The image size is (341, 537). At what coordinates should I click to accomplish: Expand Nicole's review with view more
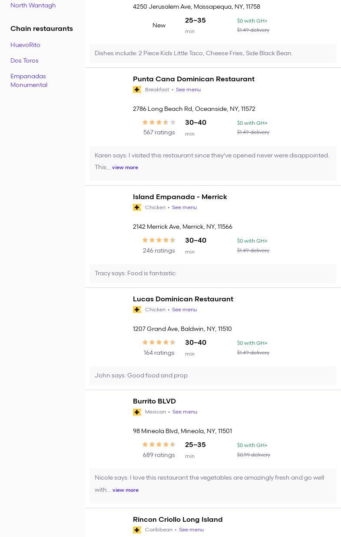tap(126, 490)
